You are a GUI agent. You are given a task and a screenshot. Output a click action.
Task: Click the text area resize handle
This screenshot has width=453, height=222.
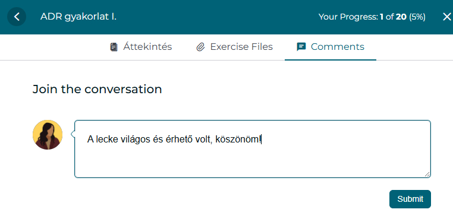pos(427,174)
